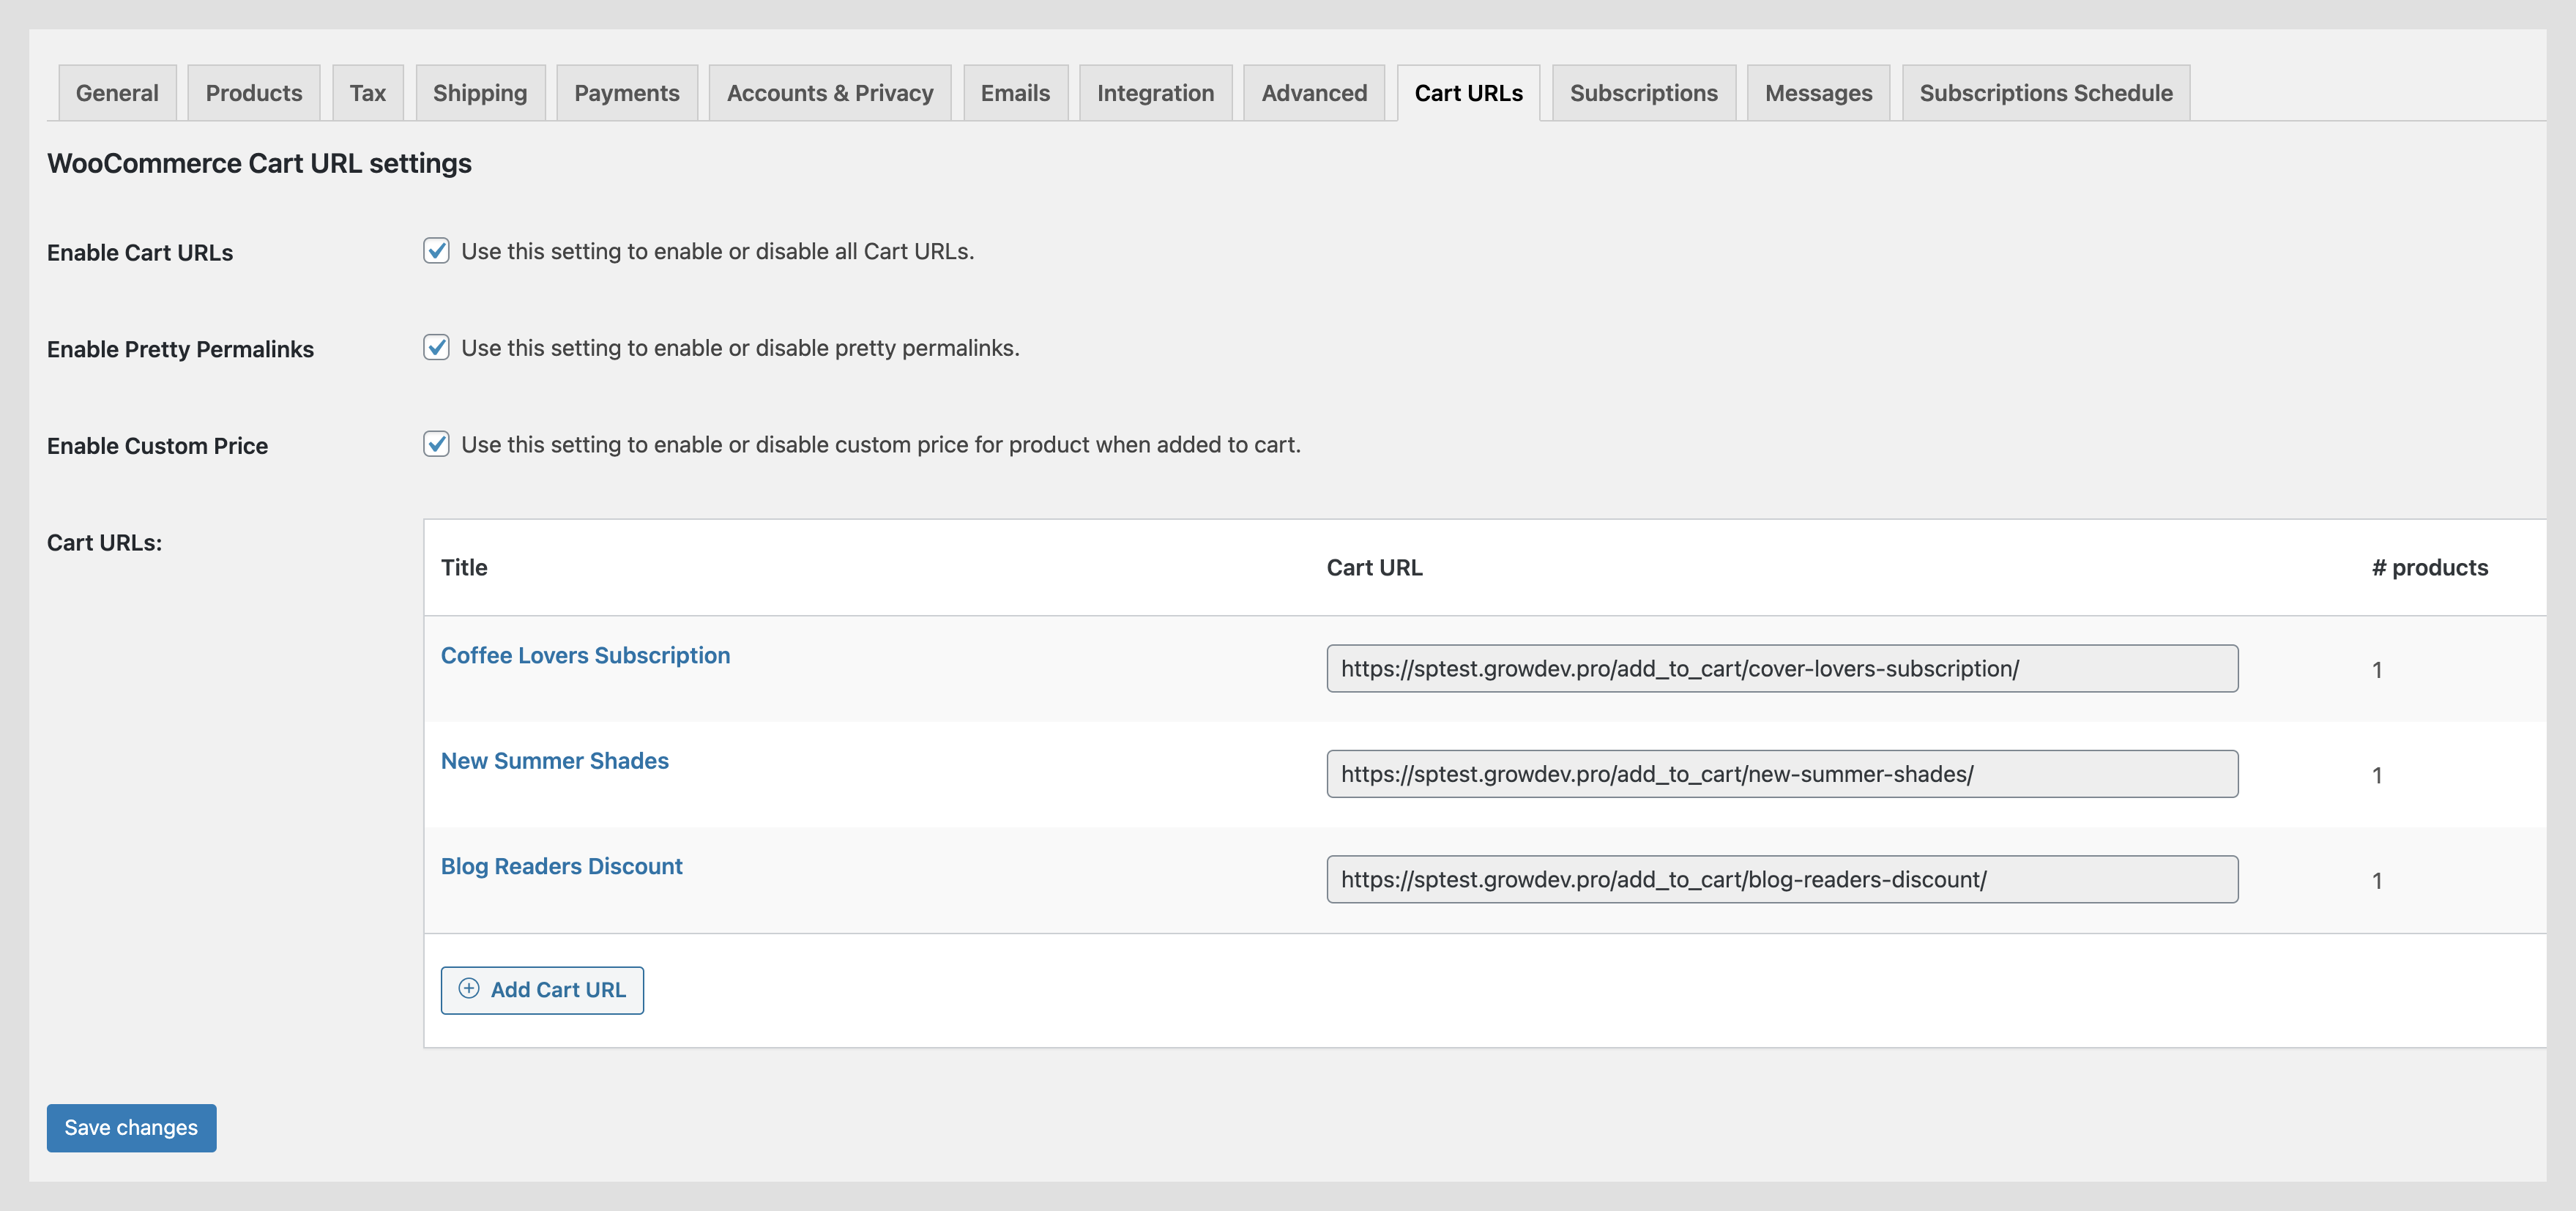Switch to the Subscriptions tab
Screen dimensions: 2576x1211
[x=1643, y=93]
